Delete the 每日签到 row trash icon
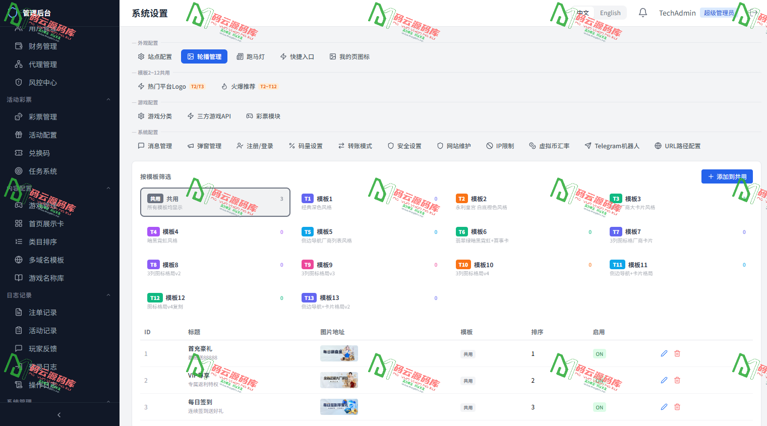Screen dimensions: 767x426 pos(677,407)
